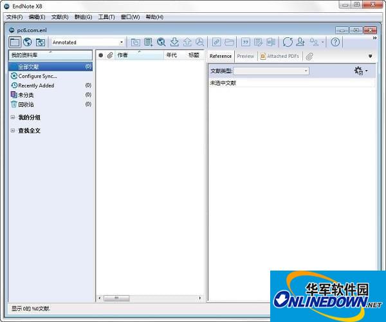Select Integrated Library and Online Search Mode icon
Viewport: 386px width, 322px height.
(x=41, y=42)
